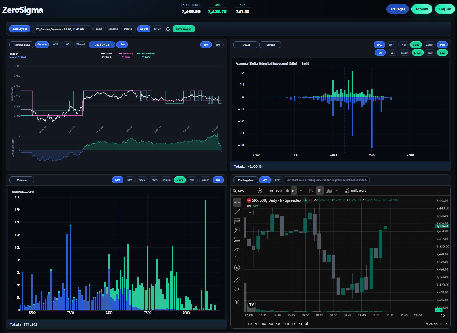Click the Load layout button
The width and height of the screenshot is (457, 333).
99,29
